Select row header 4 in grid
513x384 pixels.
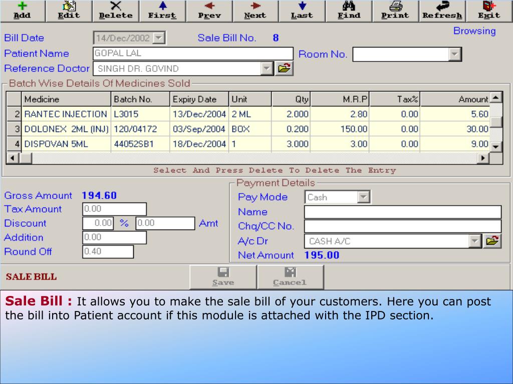coord(14,144)
